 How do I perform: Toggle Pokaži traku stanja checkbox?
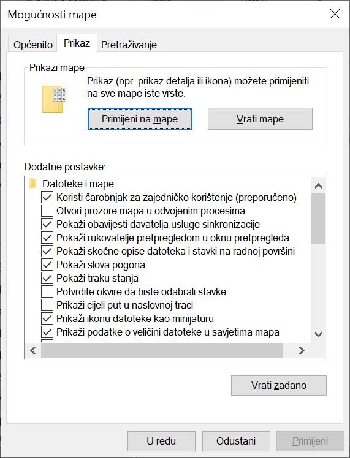pyautogui.click(x=47, y=278)
